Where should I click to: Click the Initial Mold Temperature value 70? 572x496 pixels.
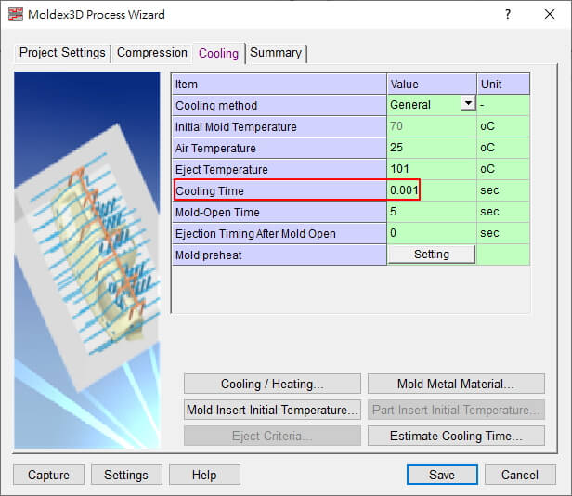point(432,126)
